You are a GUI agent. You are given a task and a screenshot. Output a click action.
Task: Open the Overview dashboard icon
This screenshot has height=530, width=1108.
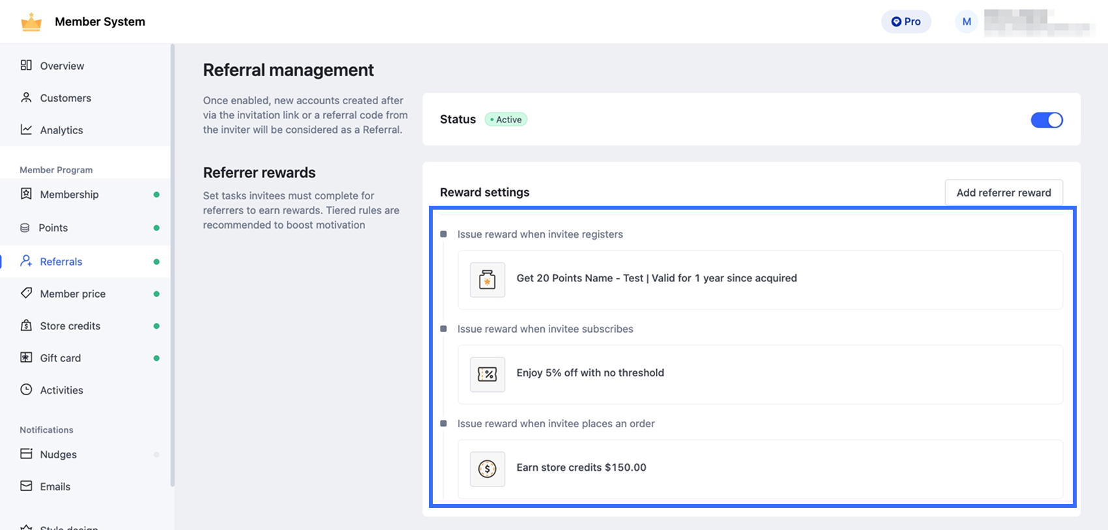click(x=26, y=65)
